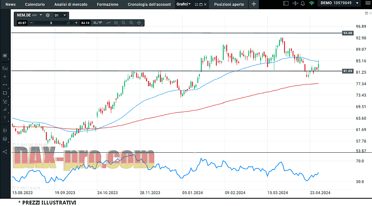Viewport: 372px width, 206px height.
Task: Check the green connection status icon
Action: click(312, 3)
